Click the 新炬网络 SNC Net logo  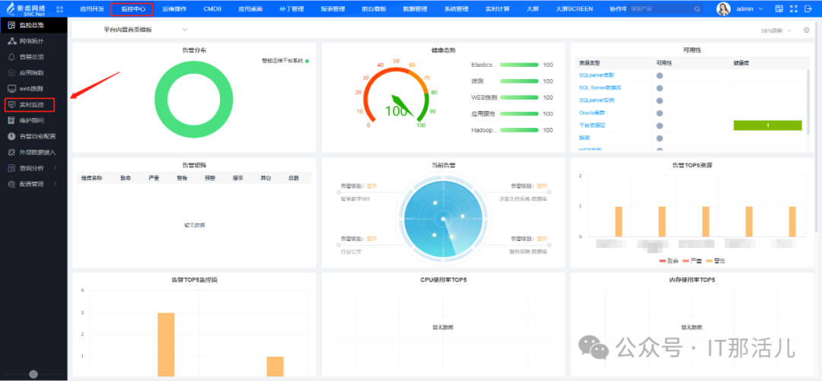[x=26, y=9]
